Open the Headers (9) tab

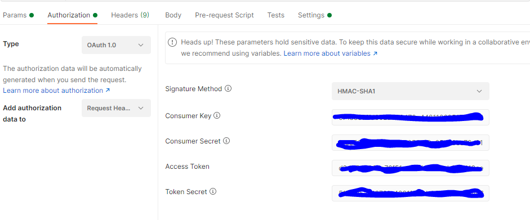coord(130,15)
